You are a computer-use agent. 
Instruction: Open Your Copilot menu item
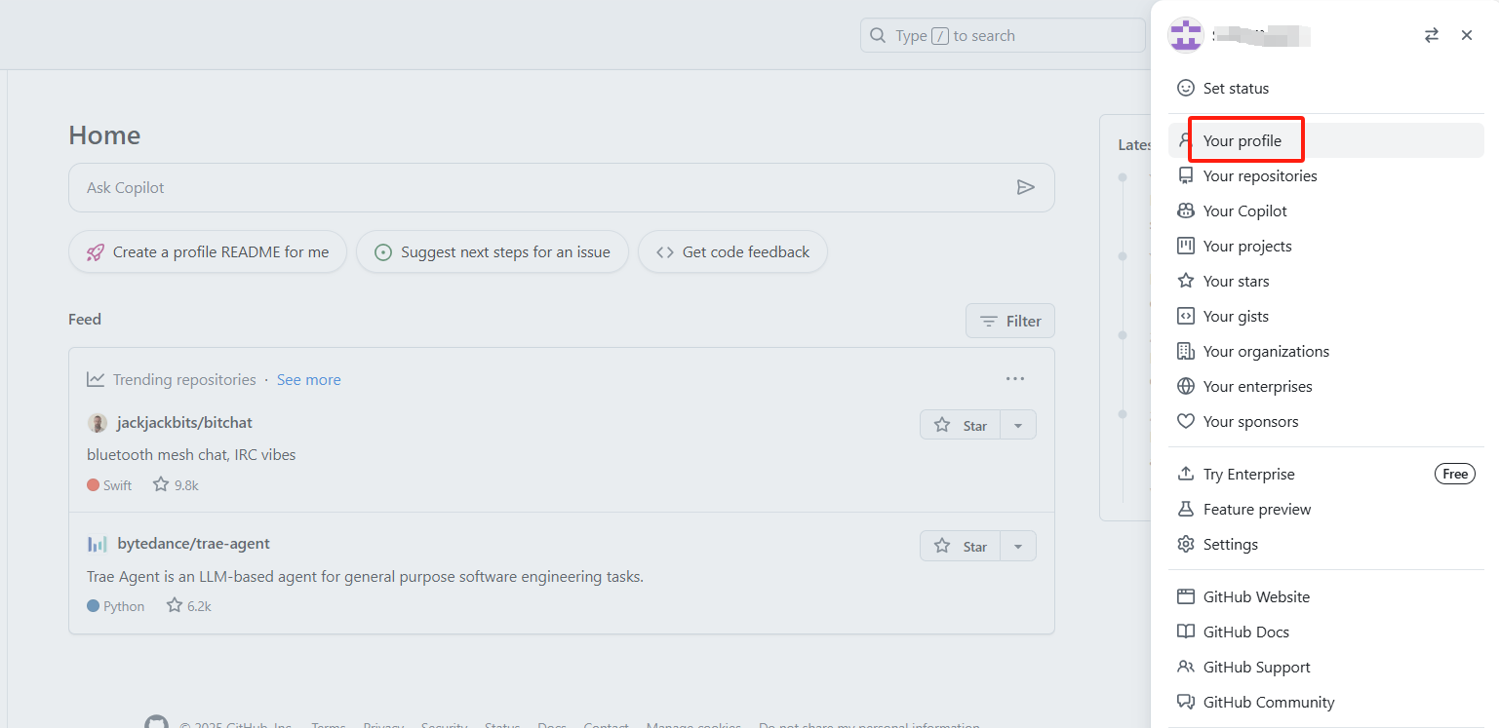(1326, 211)
